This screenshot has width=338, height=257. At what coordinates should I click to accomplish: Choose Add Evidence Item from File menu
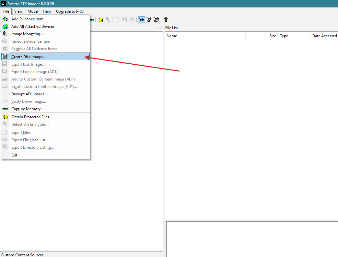45,19
